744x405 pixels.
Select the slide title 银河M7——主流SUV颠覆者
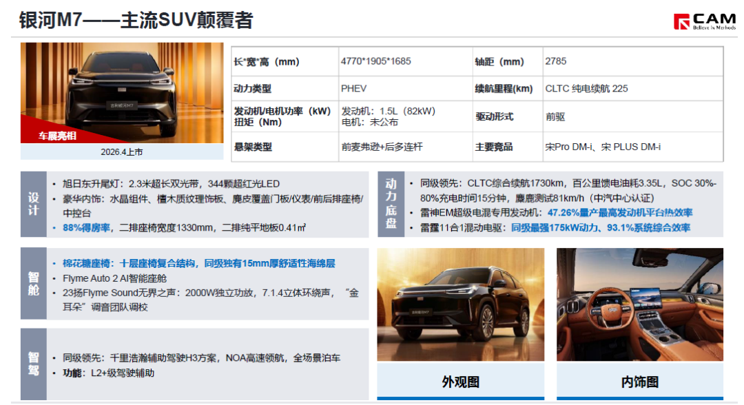pos(136,21)
